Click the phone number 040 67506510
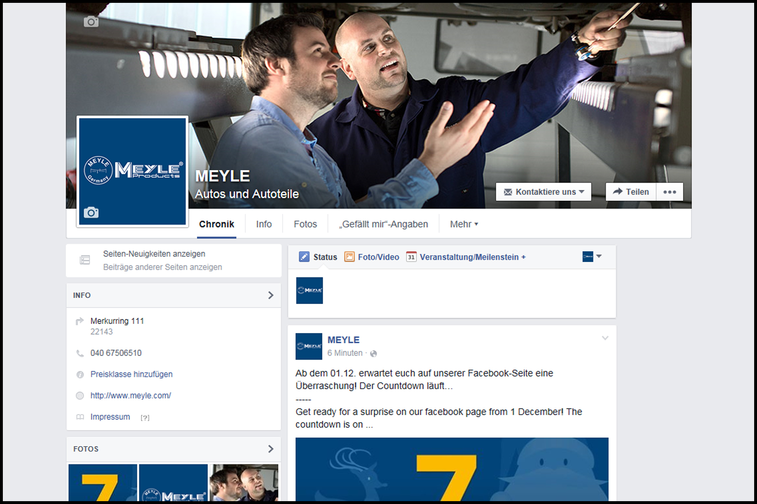Image resolution: width=757 pixels, height=504 pixels. (x=116, y=353)
